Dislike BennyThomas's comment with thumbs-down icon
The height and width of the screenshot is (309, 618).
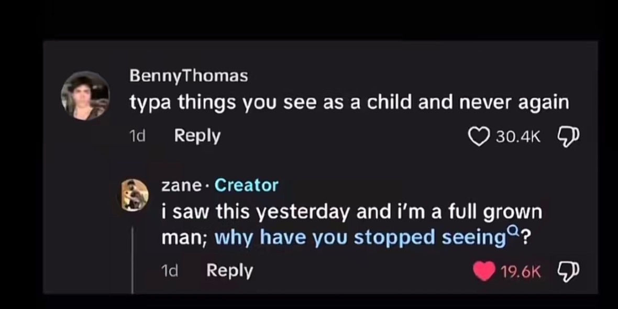569,137
